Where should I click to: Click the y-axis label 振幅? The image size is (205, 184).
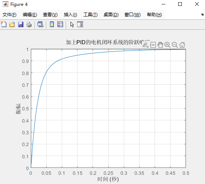click(18, 109)
